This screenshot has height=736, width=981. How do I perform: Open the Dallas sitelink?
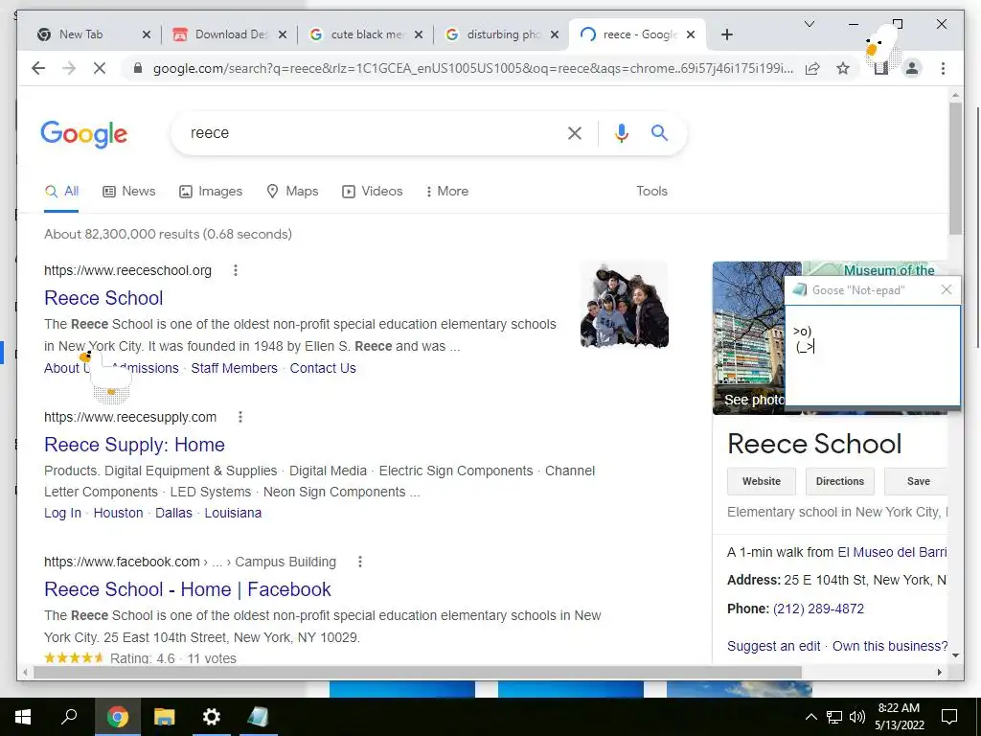pyautogui.click(x=173, y=513)
